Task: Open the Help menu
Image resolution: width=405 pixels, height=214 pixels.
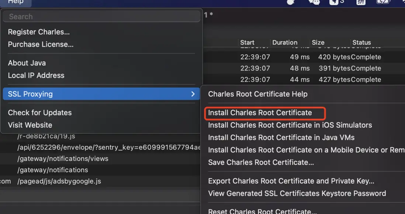Action: [15, 2]
